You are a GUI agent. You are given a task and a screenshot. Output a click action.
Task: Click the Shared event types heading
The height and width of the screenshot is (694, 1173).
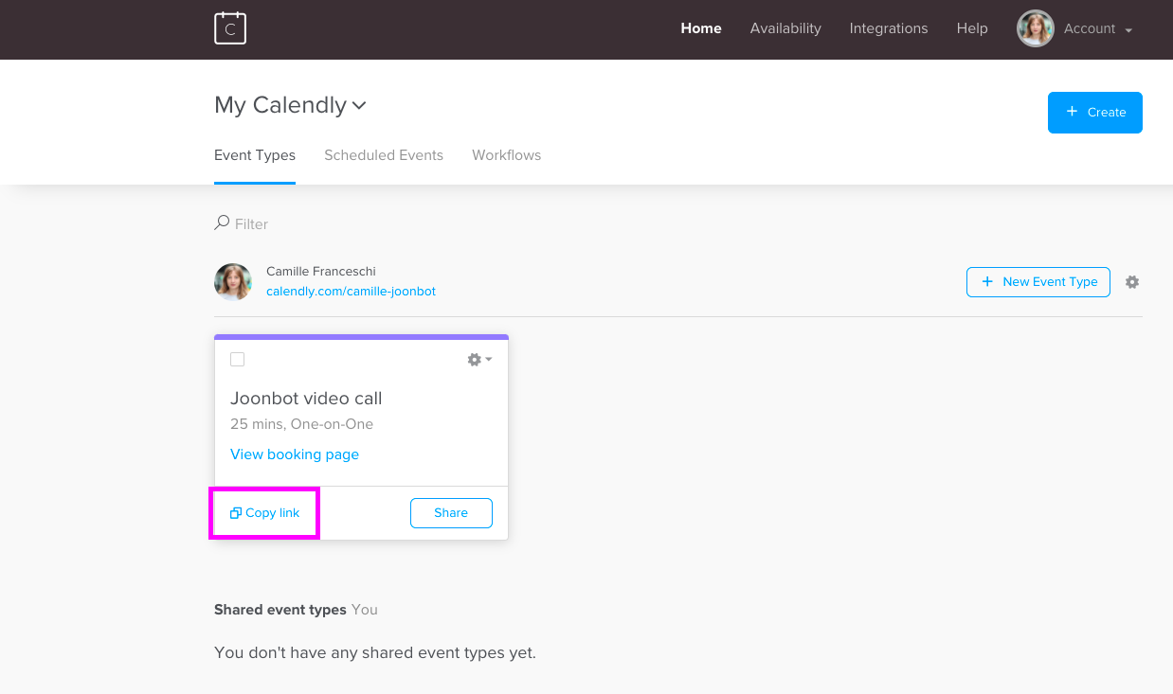(x=280, y=610)
